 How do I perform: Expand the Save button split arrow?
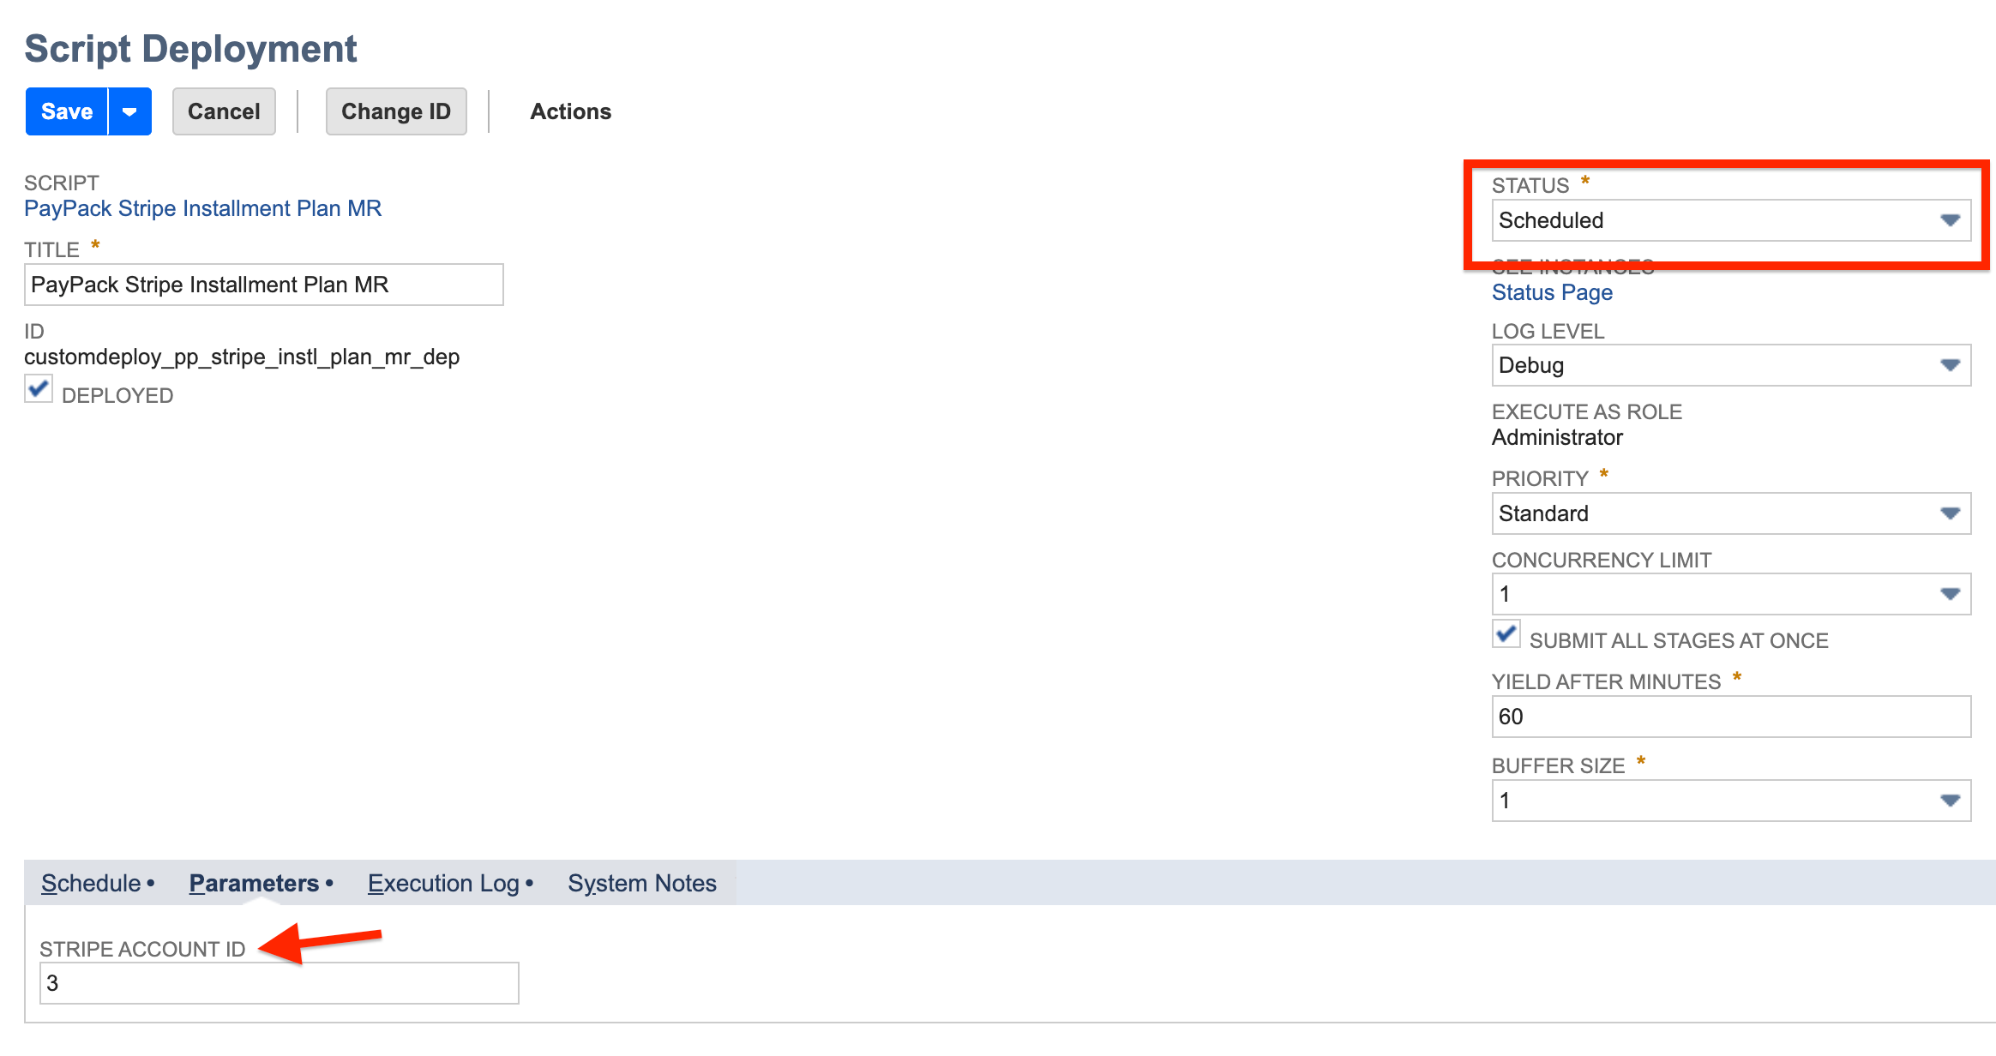[x=129, y=111]
